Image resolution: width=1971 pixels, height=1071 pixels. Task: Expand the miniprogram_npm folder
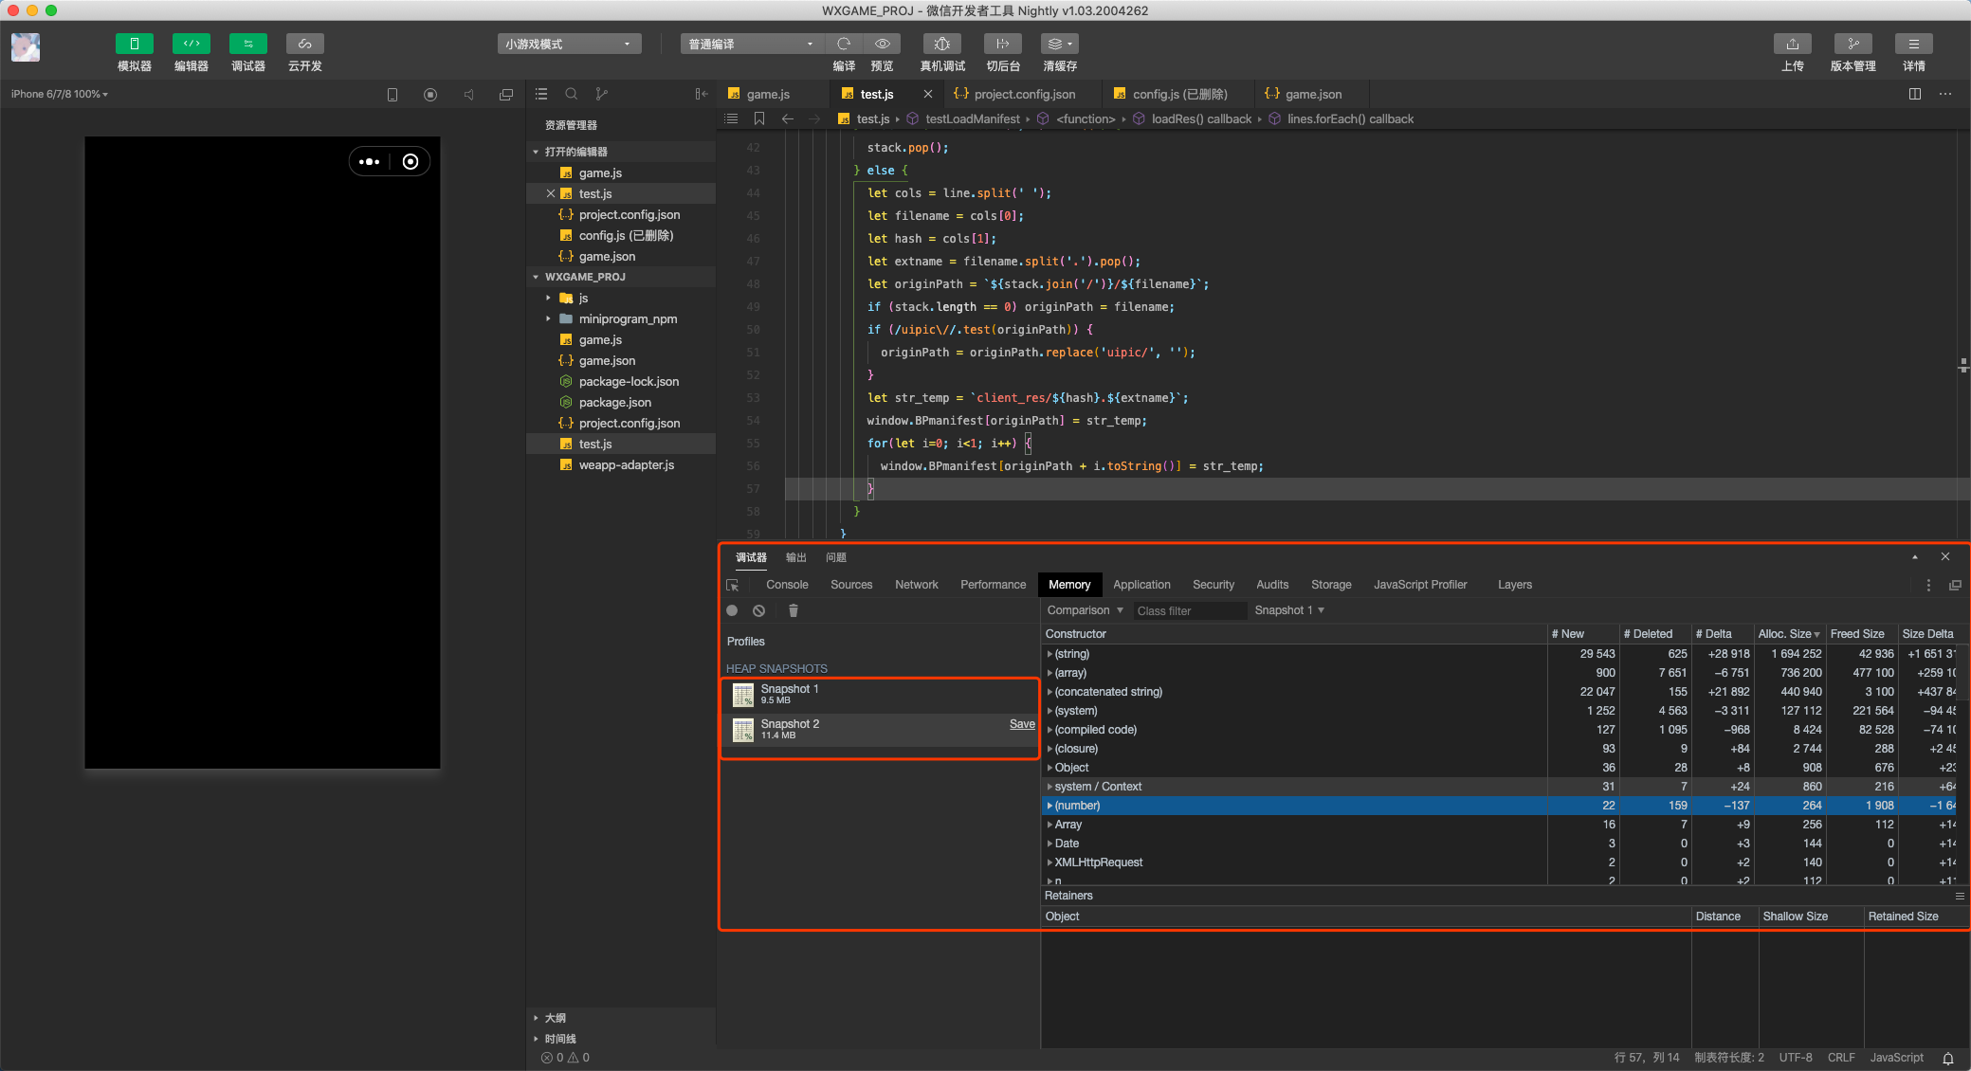(548, 318)
